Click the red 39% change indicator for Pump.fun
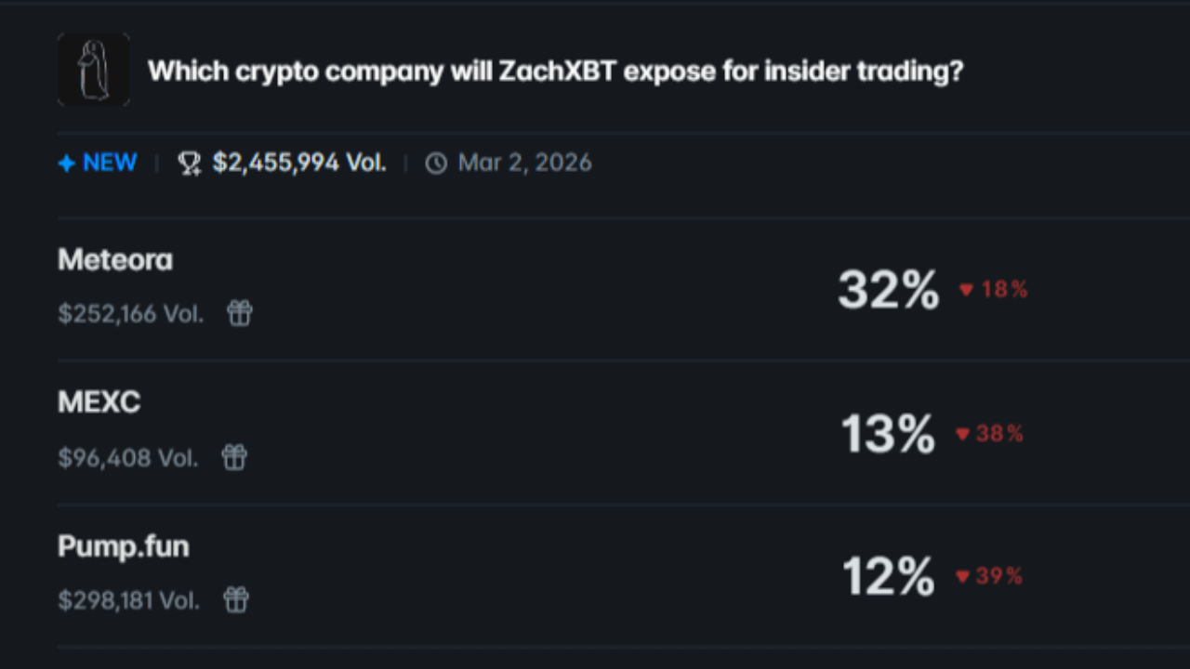1190x669 pixels. click(x=990, y=576)
